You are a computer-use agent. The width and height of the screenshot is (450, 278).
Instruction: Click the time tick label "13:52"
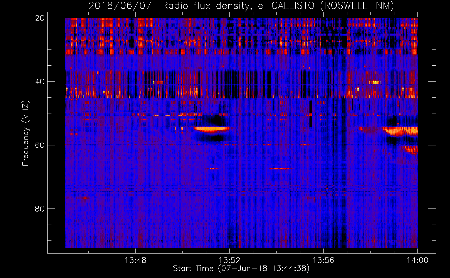[x=229, y=260]
